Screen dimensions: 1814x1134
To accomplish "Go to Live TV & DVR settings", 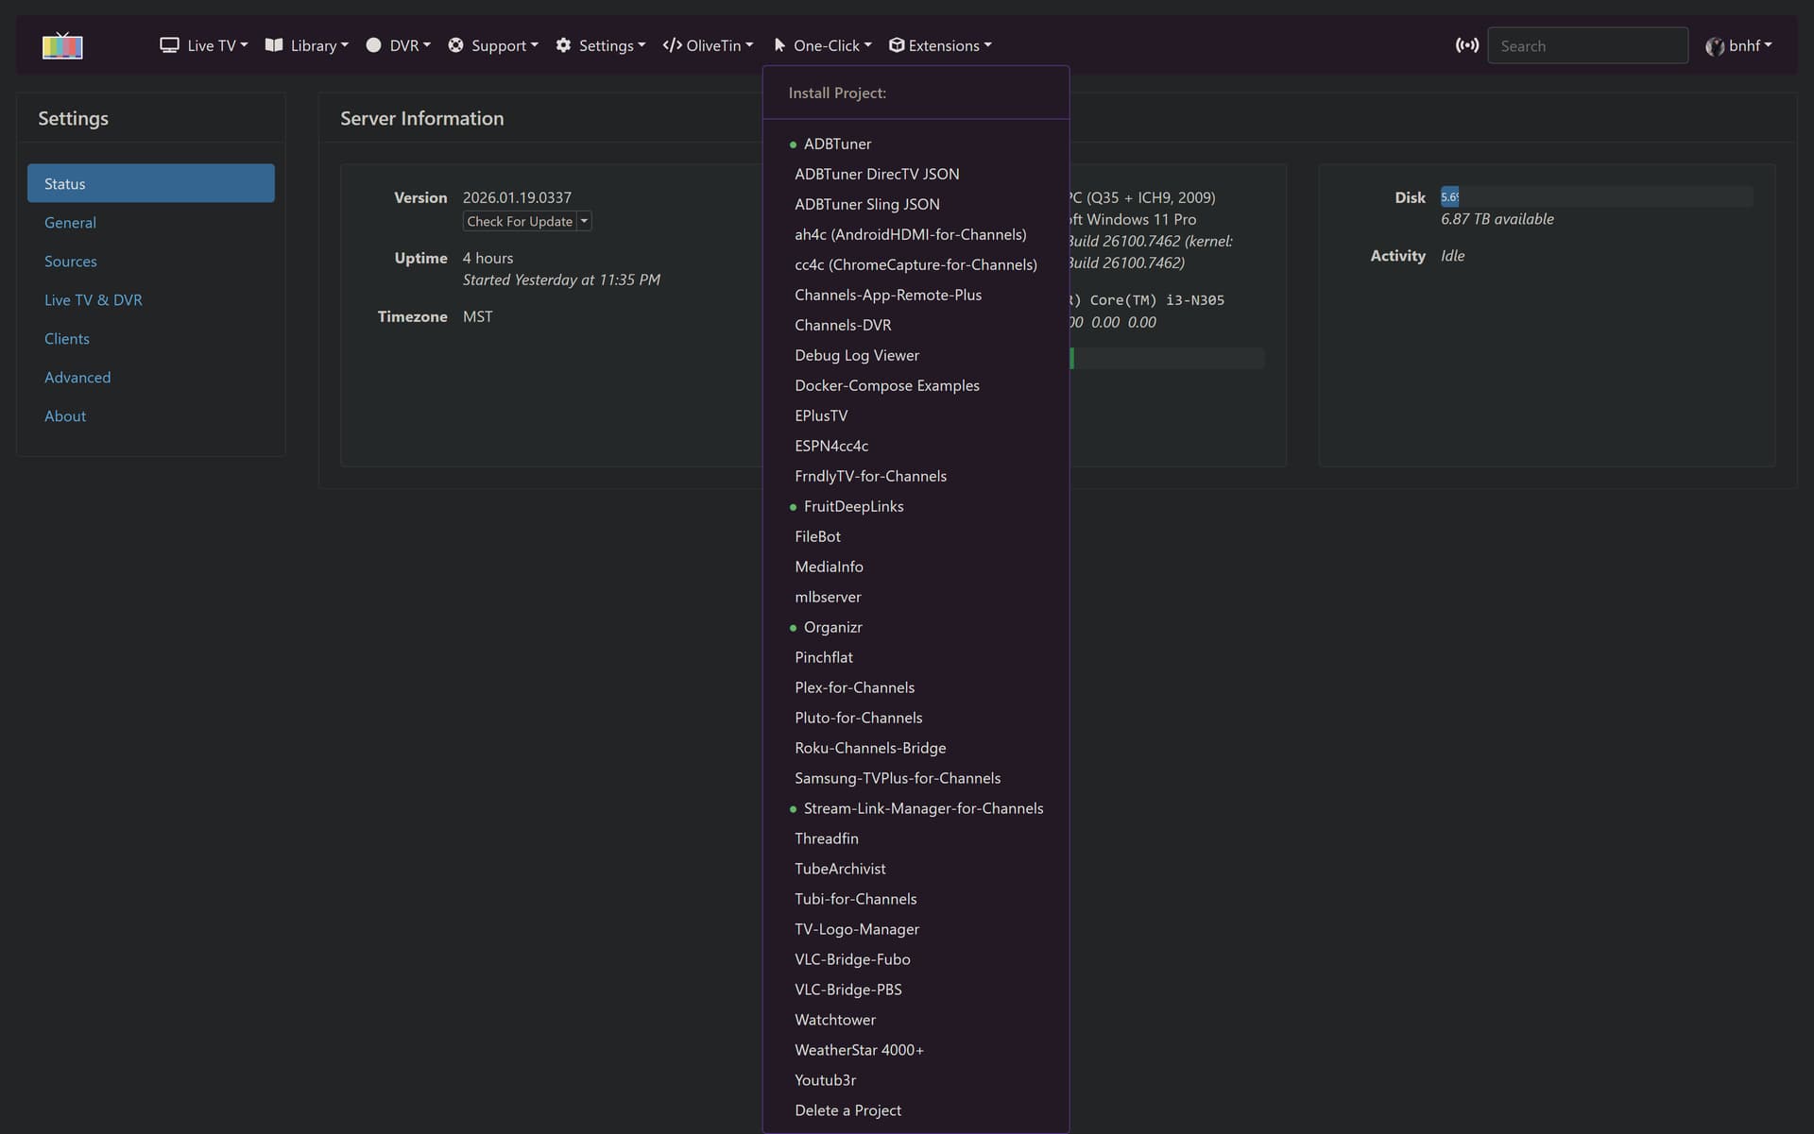I will click(x=94, y=300).
